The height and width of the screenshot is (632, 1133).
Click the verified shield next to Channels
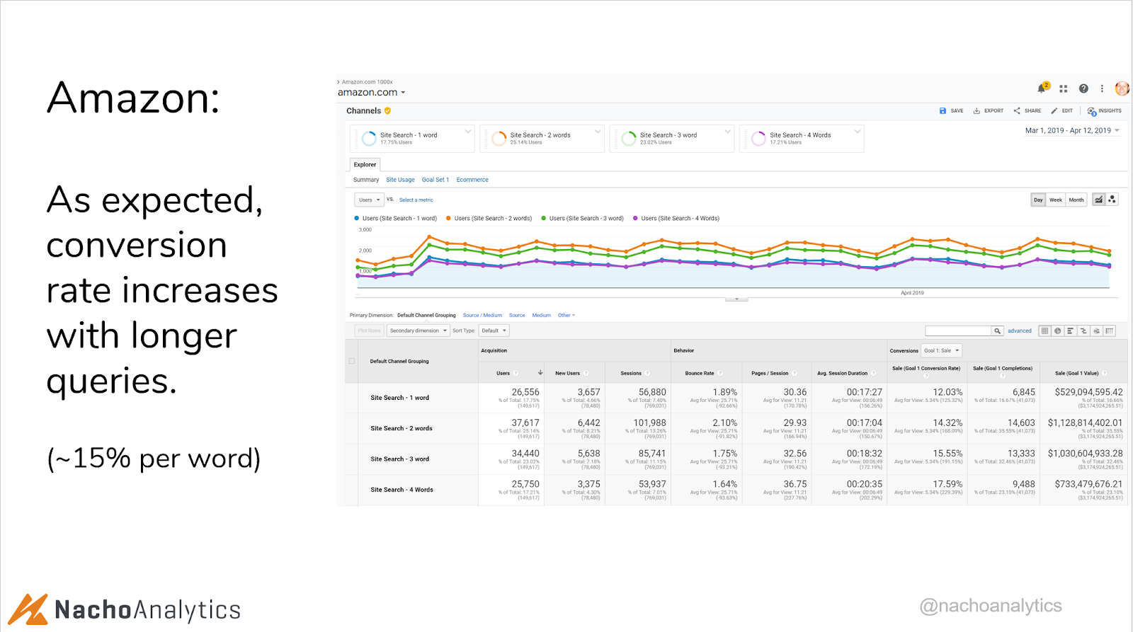pyautogui.click(x=387, y=111)
